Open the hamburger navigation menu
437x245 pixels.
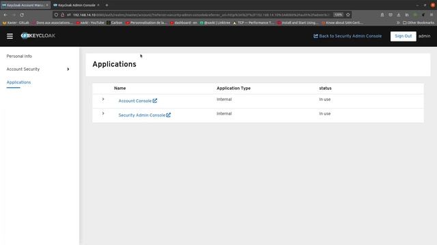click(x=10, y=36)
